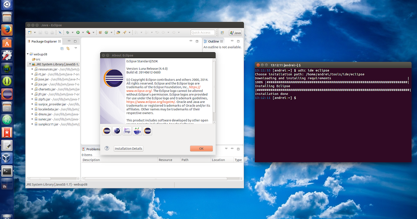Open a new wizard with the New icon
The image size is (417, 219).
29,33
